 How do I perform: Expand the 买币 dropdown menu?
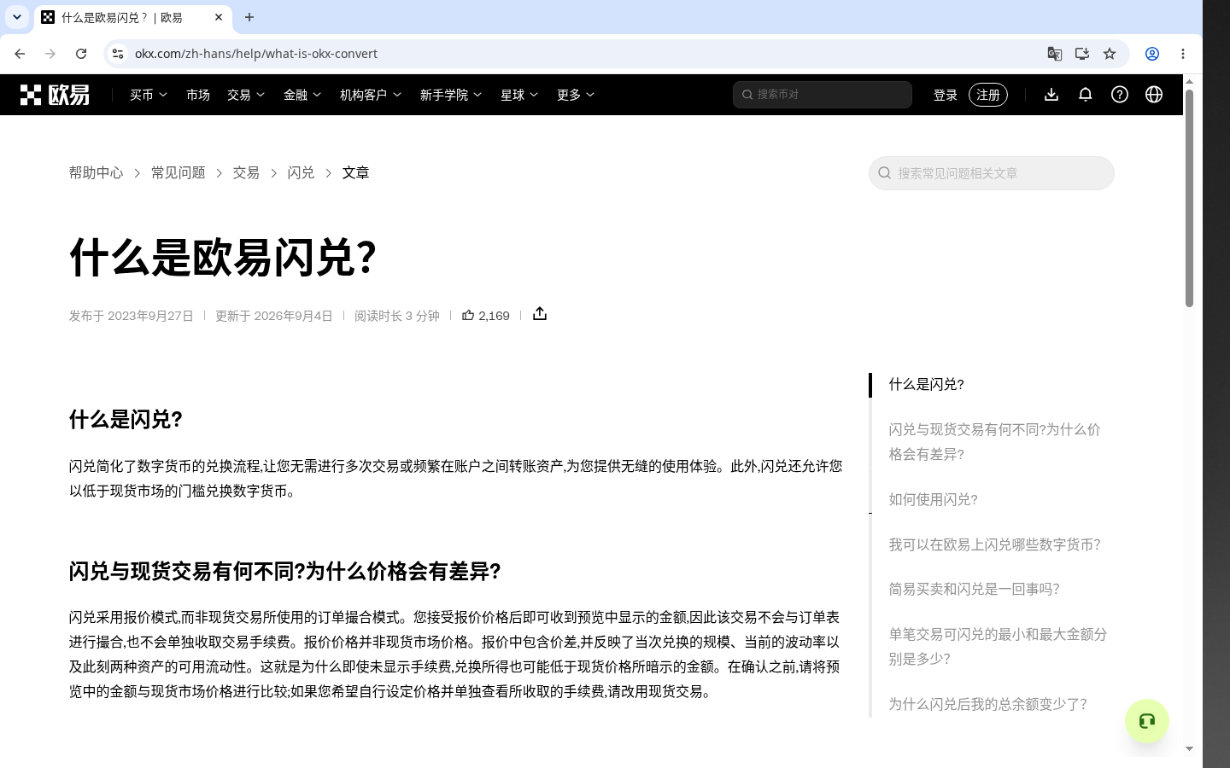click(149, 95)
